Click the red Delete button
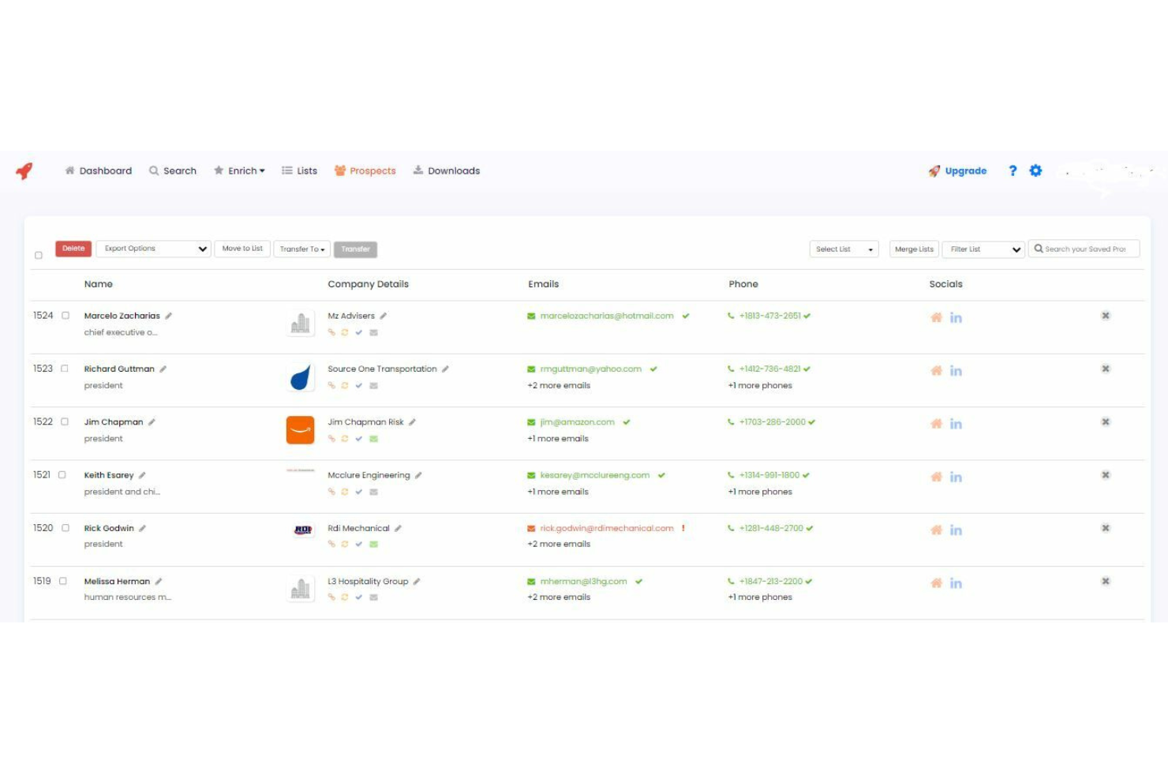 click(73, 248)
